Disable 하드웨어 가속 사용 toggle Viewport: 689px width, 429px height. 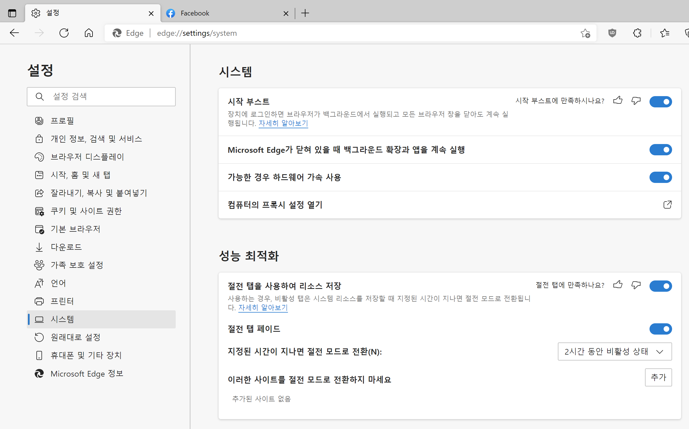point(660,177)
